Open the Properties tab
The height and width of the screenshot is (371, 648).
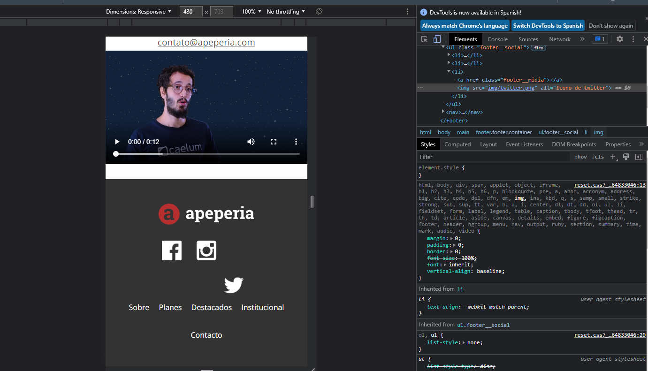click(x=618, y=144)
